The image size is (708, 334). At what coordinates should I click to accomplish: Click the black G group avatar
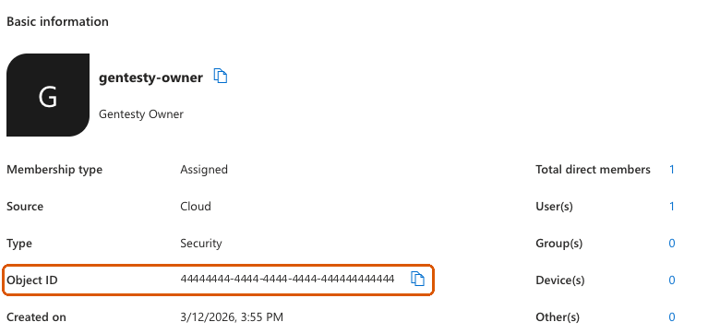[48, 95]
